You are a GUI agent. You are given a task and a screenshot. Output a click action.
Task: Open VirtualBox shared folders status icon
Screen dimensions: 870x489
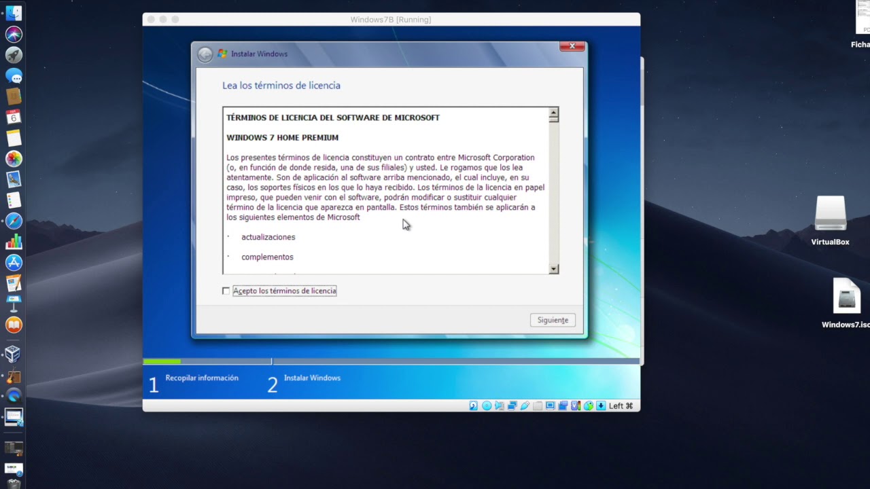(x=538, y=405)
